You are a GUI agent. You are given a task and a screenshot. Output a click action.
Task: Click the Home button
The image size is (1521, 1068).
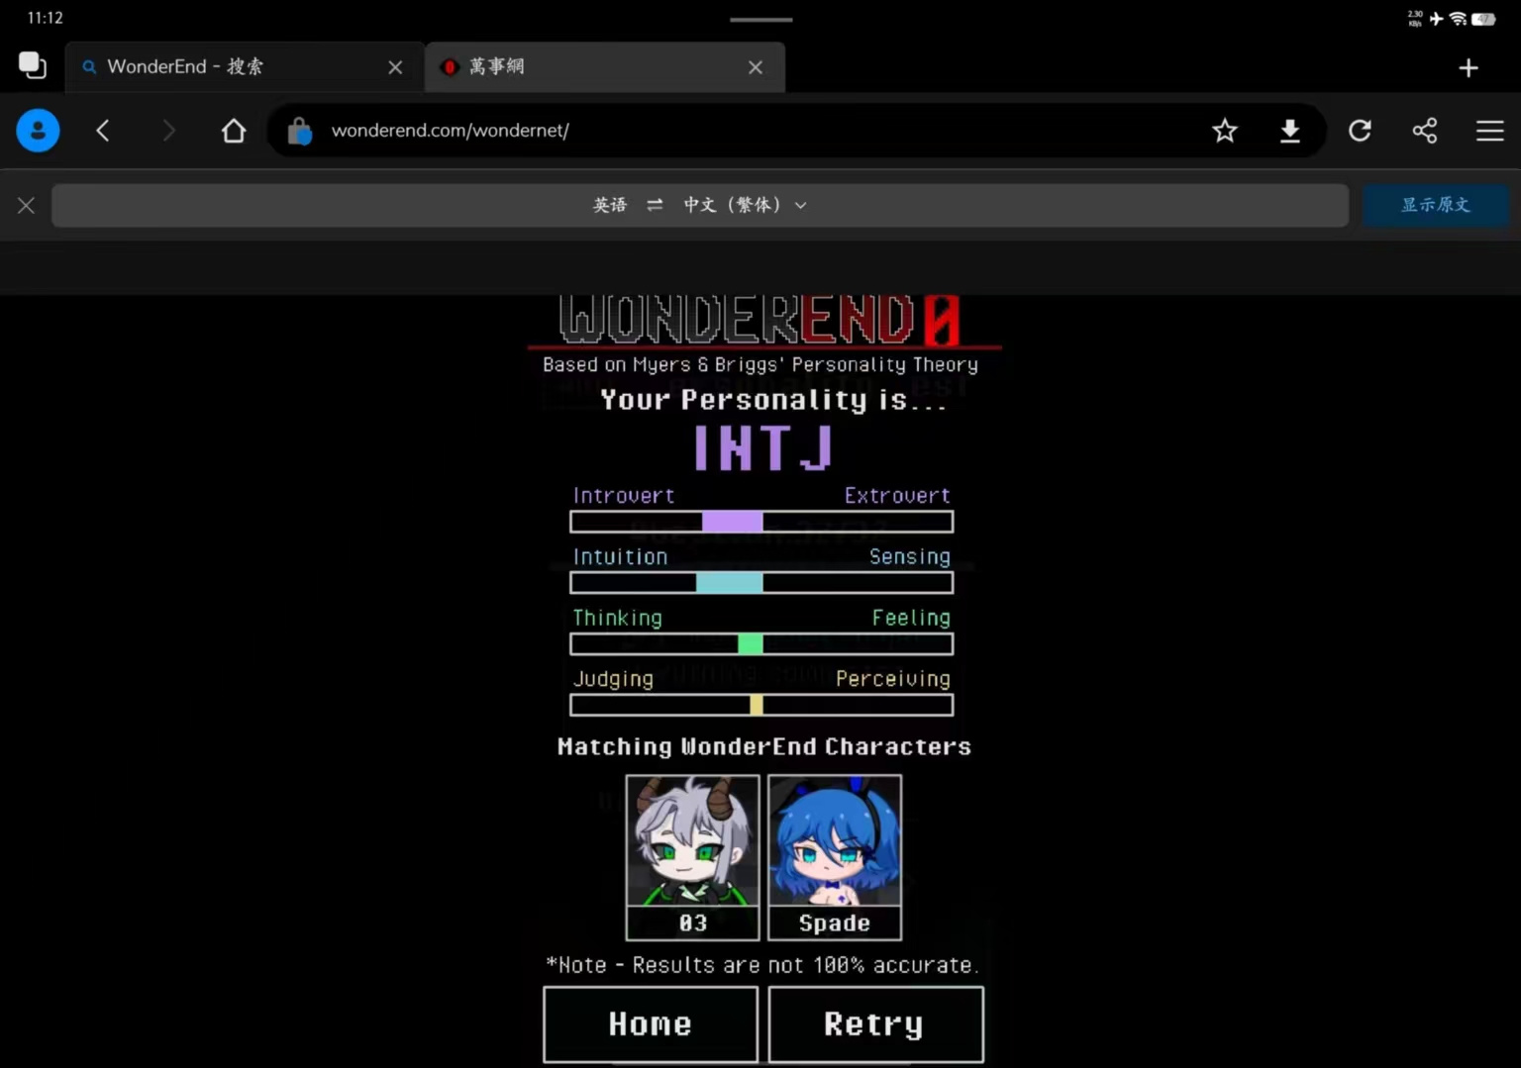pyautogui.click(x=651, y=1024)
